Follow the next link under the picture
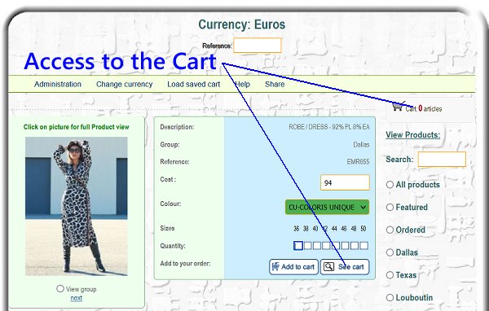 click(x=77, y=298)
